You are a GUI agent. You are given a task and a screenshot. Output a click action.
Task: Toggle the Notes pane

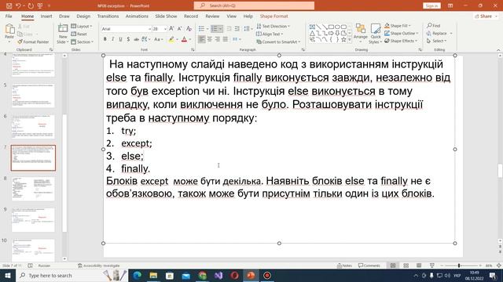coord(344,266)
